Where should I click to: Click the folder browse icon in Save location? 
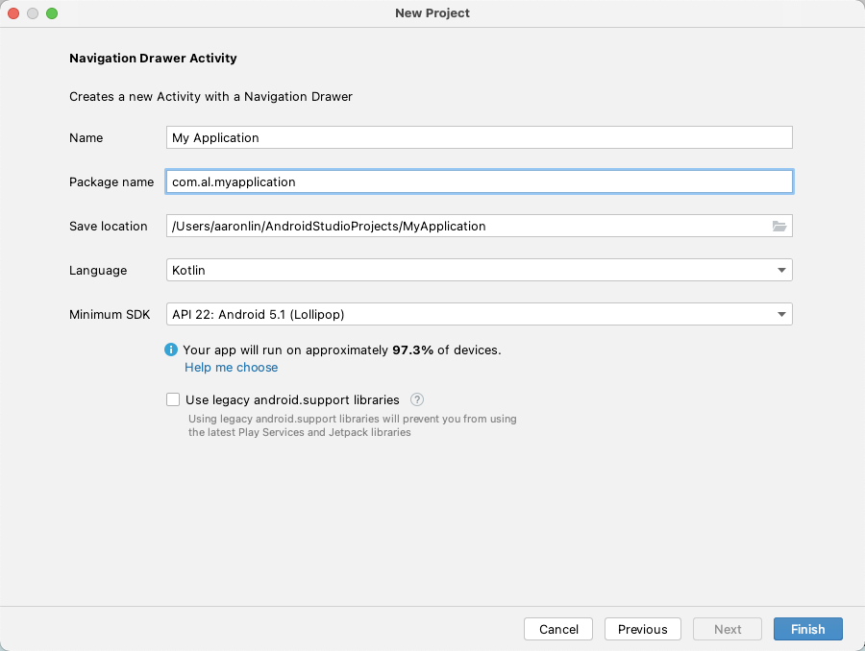tap(778, 226)
